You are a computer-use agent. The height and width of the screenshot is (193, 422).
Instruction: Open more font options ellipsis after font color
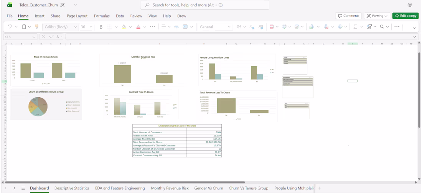pyautogui.click(x=152, y=27)
